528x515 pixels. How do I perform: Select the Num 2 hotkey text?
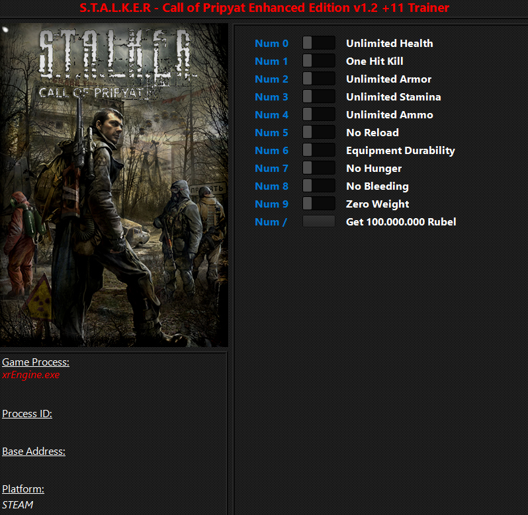[x=271, y=79]
